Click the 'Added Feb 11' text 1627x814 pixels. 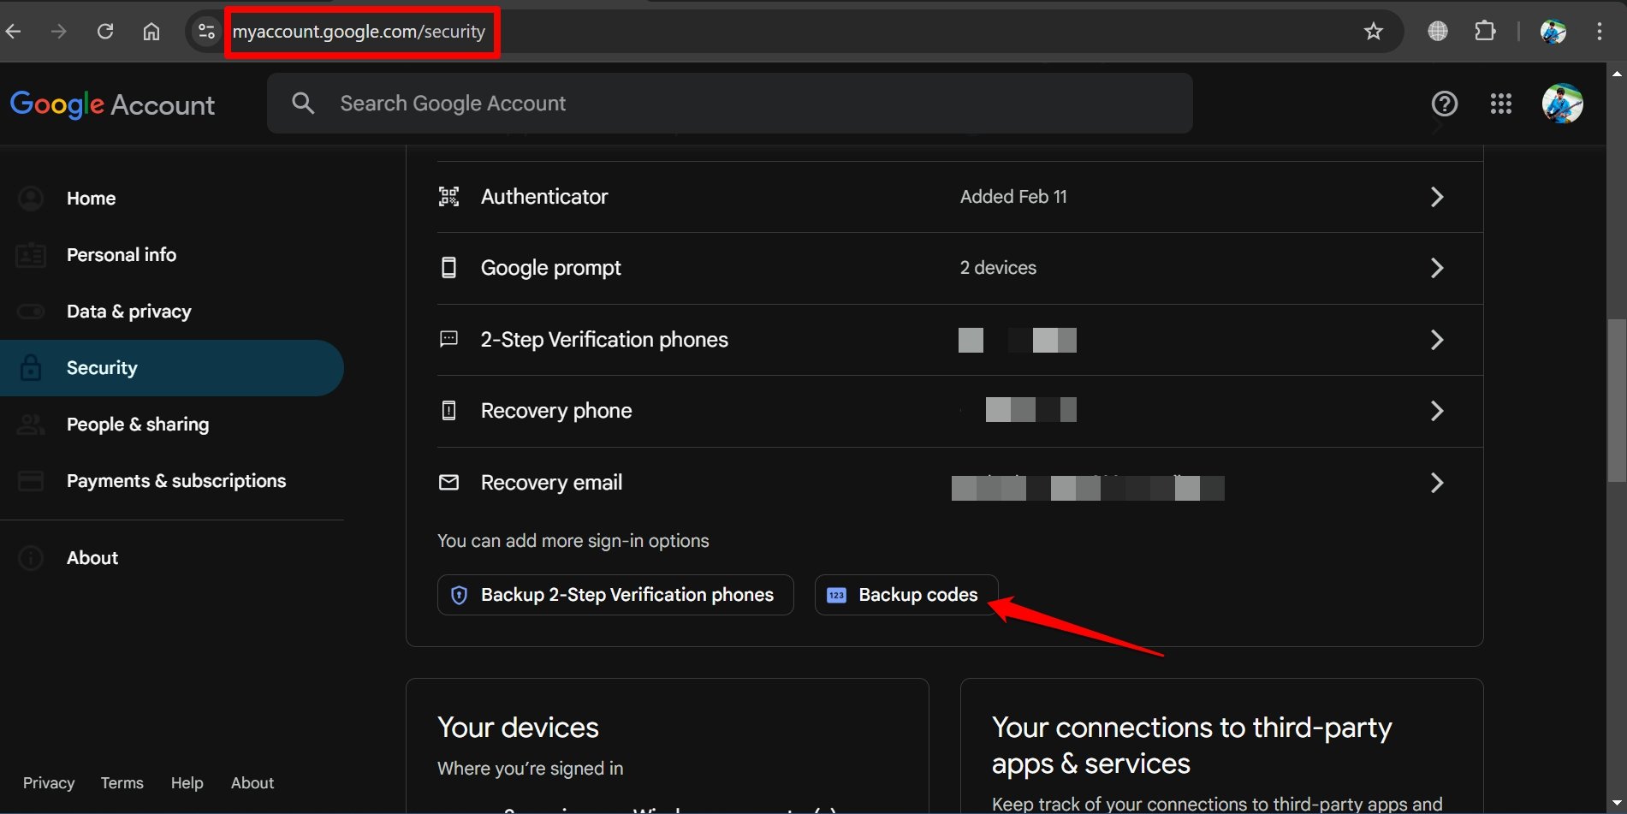pos(1013,197)
